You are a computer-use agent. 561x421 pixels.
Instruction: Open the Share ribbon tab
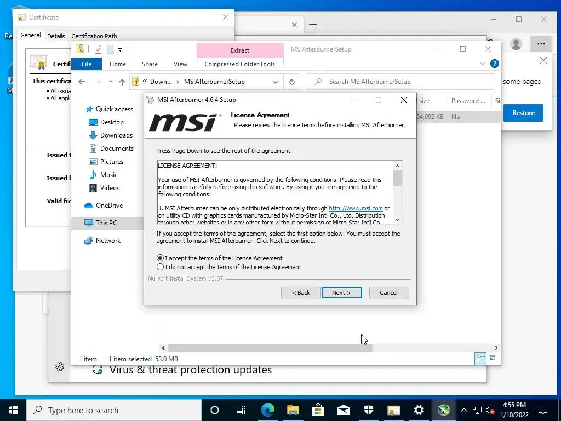[x=150, y=64]
